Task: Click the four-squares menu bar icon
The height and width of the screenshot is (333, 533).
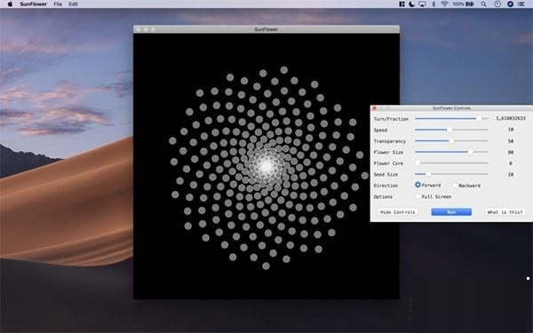Action: tap(402, 4)
